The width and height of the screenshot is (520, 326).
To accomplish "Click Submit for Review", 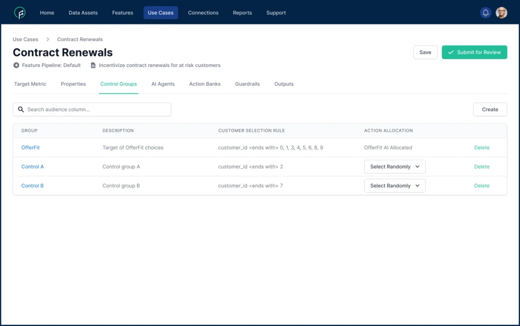I will [474, 52].
